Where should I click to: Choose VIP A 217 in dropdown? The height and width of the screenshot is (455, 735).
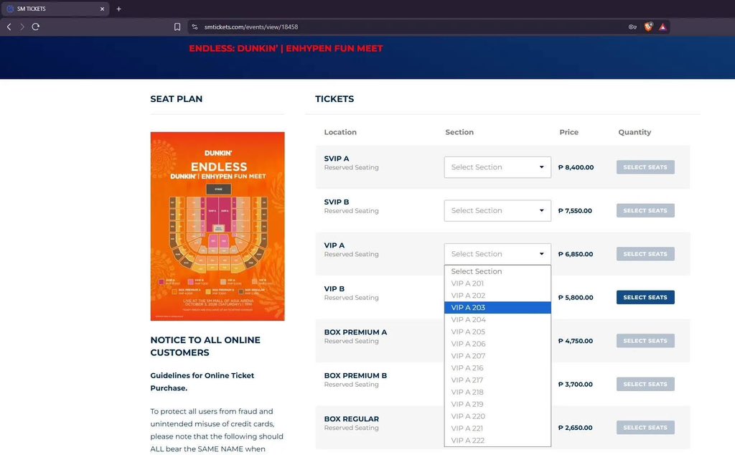click(497, 380)
